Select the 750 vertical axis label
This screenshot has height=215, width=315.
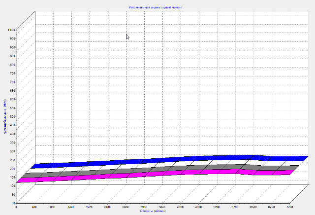pyautogui.click(x=12, y=73)
